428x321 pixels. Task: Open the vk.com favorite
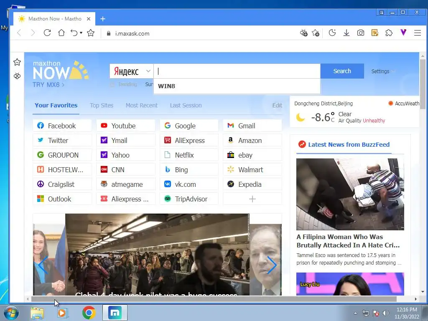coord(189,184)
